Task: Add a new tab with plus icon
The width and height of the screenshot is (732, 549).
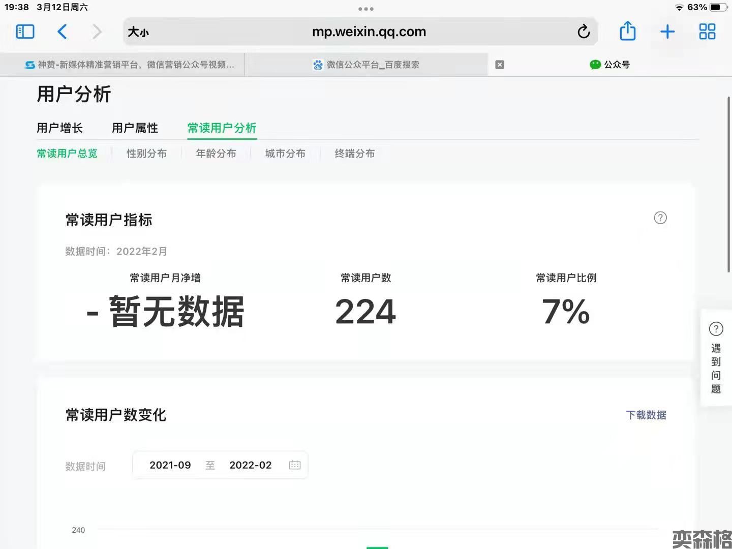Action: pos(667,32)
